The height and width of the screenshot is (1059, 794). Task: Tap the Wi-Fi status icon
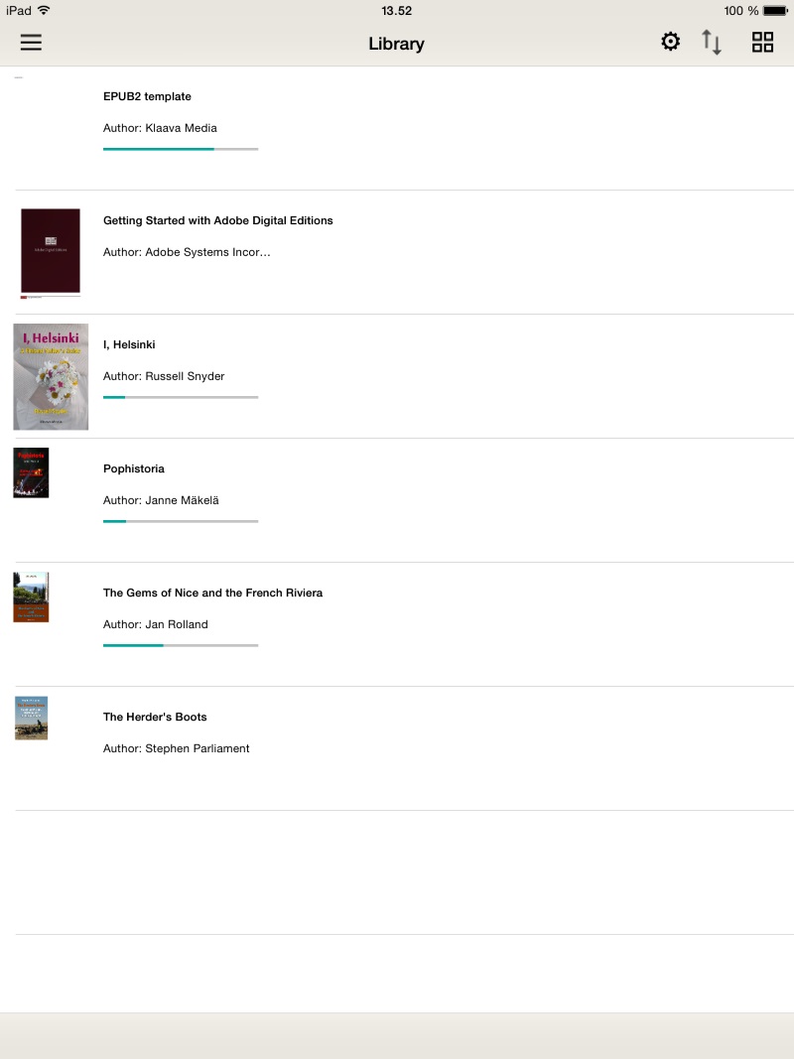pyautogui.click(x=44, y=11)
